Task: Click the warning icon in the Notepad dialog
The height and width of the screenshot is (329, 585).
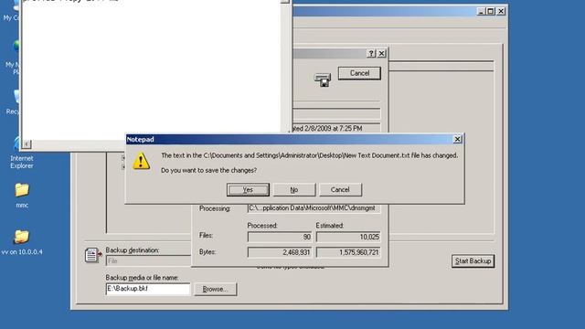Action: click(142, 161)
